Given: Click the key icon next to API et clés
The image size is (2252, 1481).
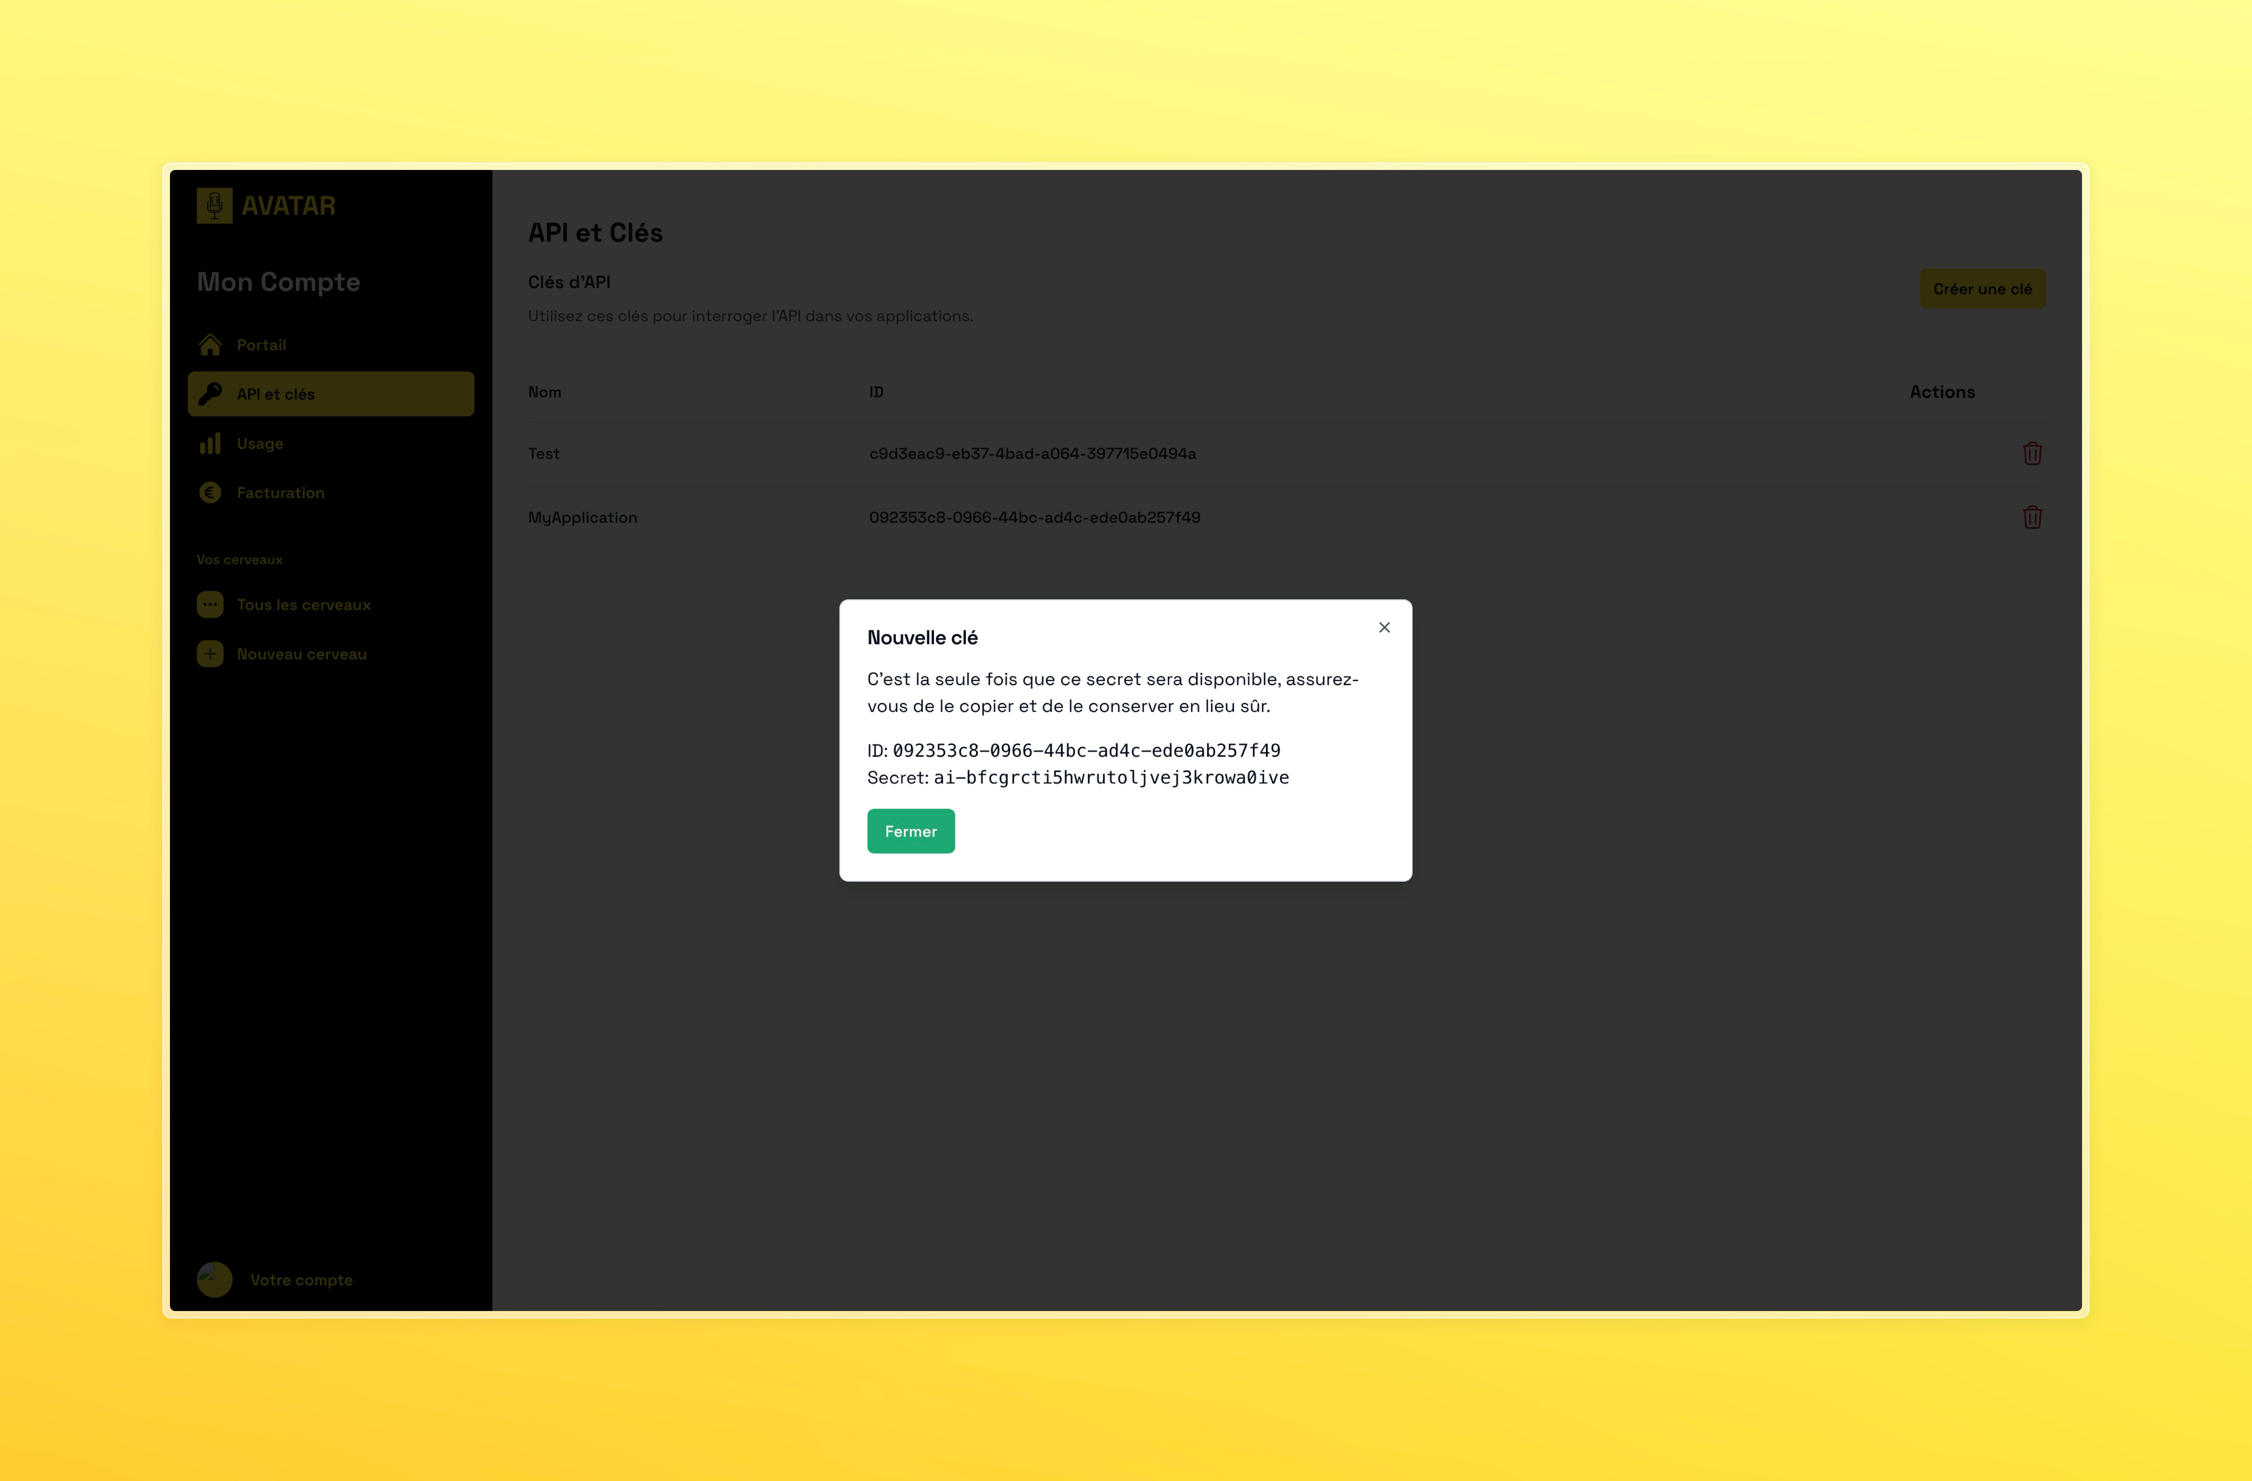Looking at the screenshot, I should pyautogui.click(x=210, y=393).
